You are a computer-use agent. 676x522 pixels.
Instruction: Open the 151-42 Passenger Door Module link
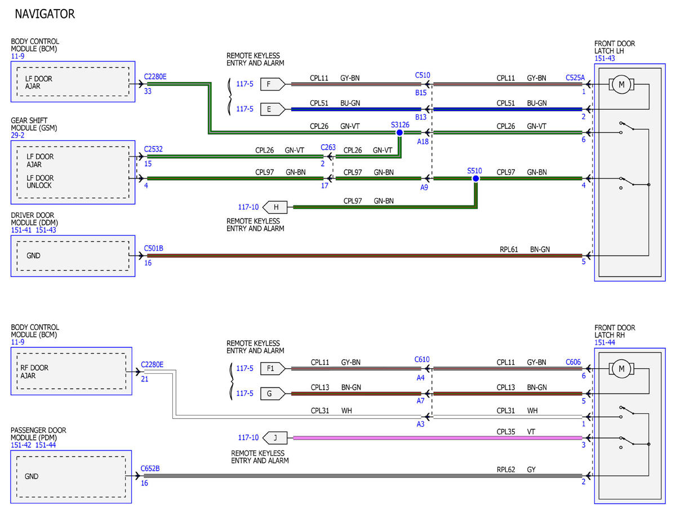click(21, 445)
